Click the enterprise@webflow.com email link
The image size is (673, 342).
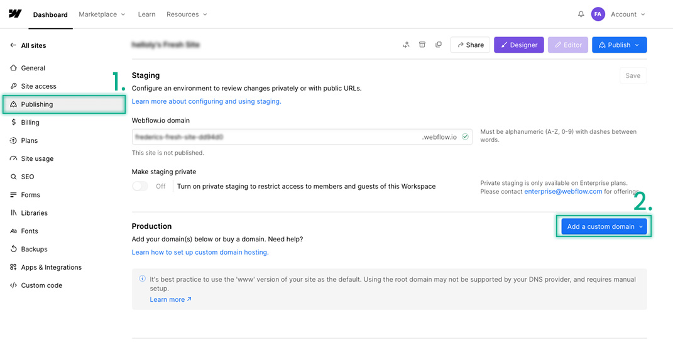point(563,191)
